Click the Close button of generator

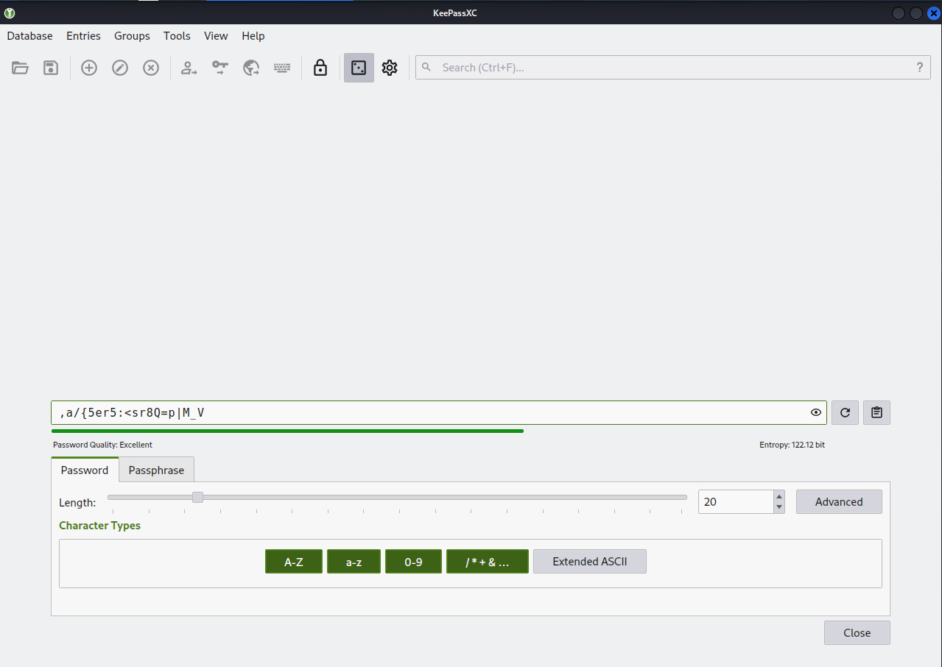[x=857, y=633]
